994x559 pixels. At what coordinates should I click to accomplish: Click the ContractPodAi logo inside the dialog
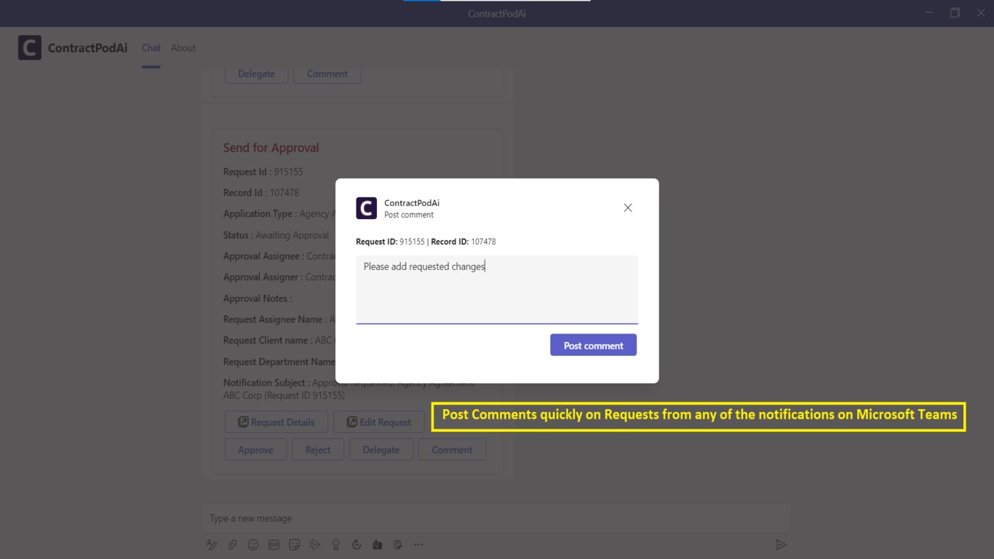[x=366, y=208]
